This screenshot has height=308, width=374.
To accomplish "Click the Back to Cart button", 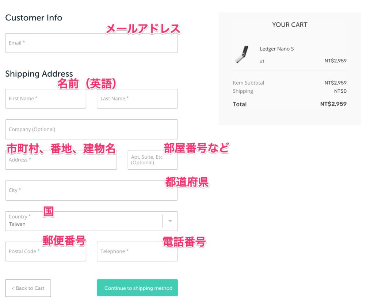I will click(x=28, y=288).
